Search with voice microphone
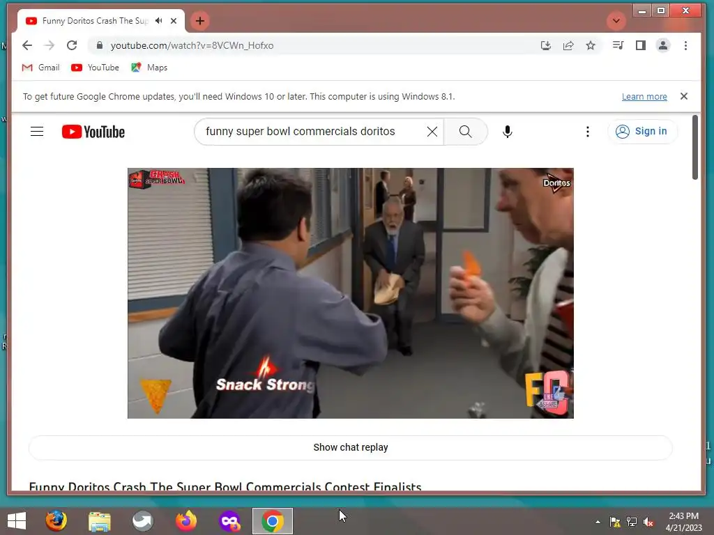Screen dimensions: 714x535 click(508, 132)
